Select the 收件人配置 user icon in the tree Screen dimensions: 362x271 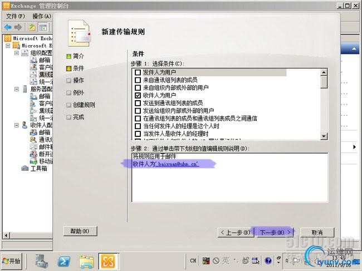tap(25, 125)
